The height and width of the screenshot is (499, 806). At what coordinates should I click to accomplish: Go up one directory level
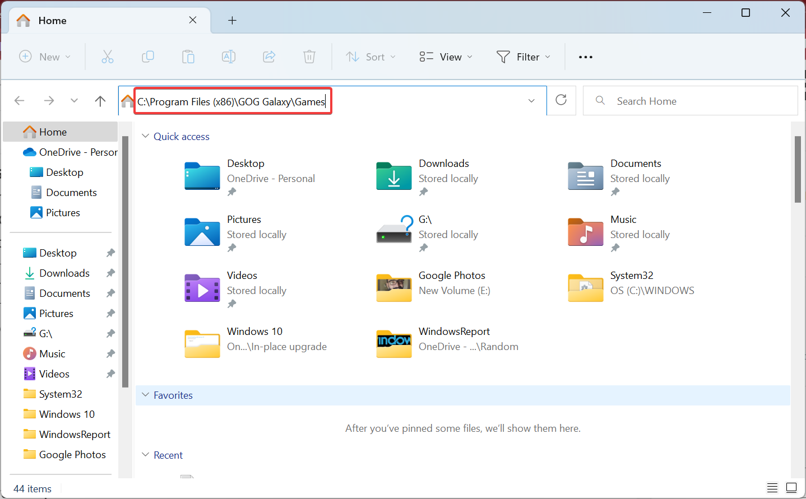(100, 101)
